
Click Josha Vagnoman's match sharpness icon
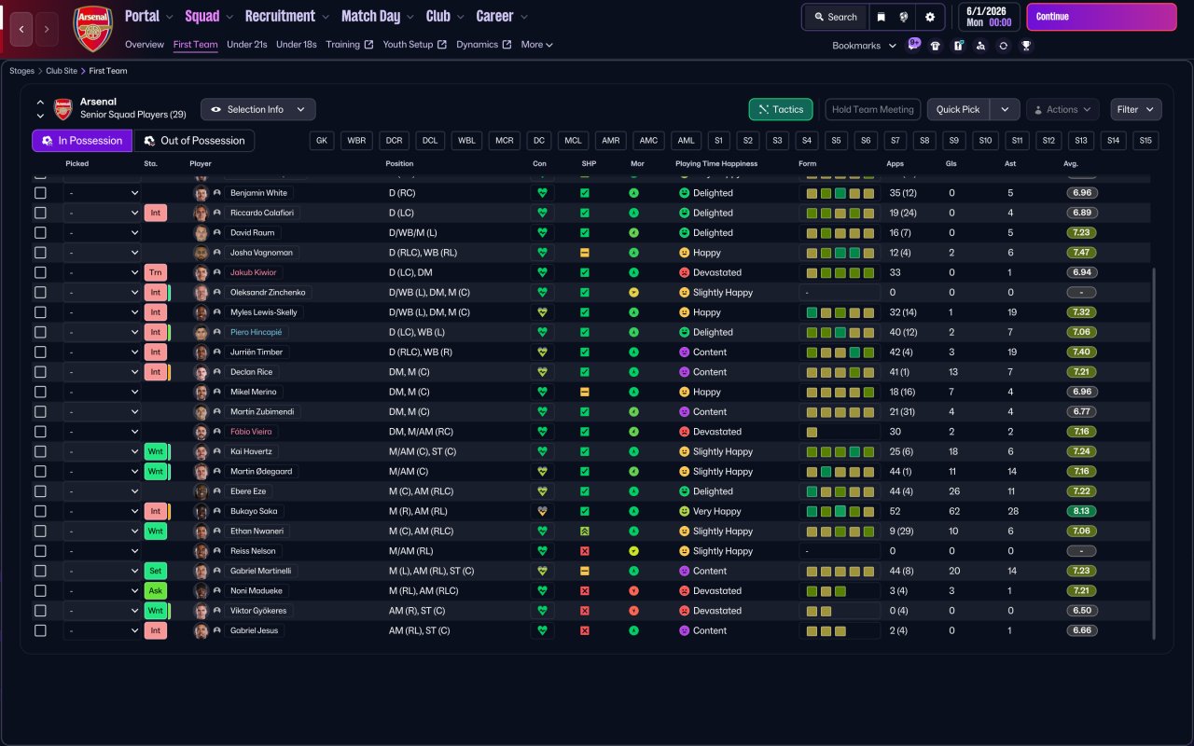click(585, 253)
